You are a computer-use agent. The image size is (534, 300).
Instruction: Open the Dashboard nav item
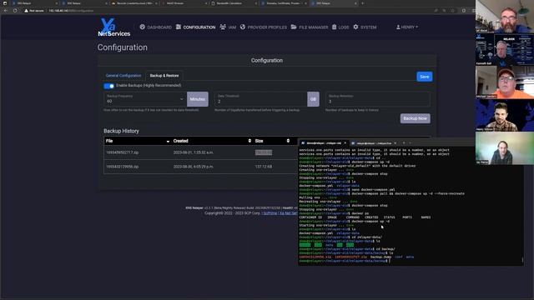pos(156,27)
